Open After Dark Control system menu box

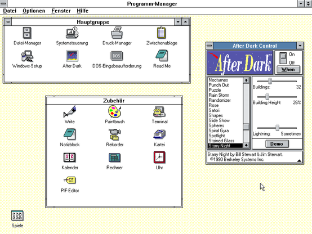210,46
